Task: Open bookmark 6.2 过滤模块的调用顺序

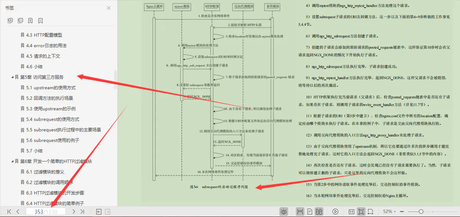Action: (x=49, y=182)
